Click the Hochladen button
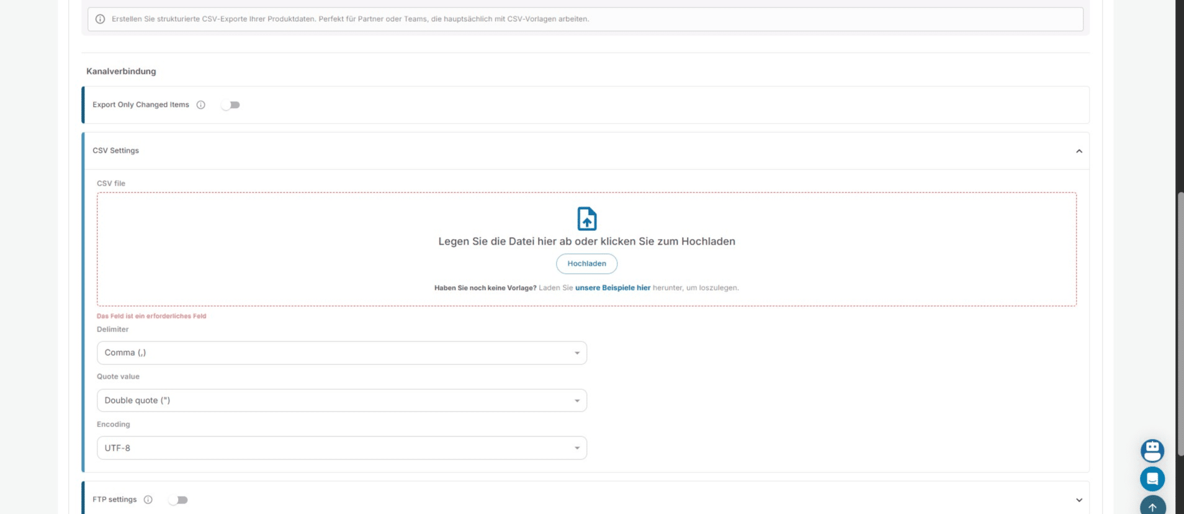The width and height of the screenshot is (1184, 514). click(x=586, y=264)
